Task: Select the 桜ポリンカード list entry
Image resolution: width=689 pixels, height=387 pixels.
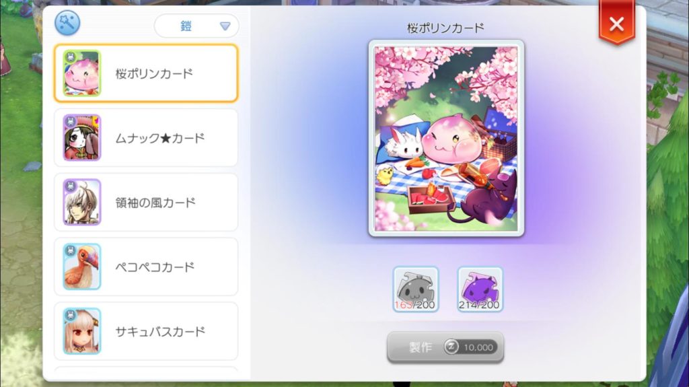Action: 146,73
